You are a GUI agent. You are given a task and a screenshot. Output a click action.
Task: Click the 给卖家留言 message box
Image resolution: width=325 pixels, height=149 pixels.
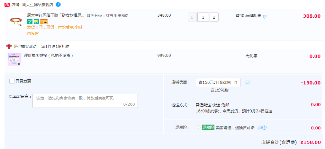(x=85, y=101)
